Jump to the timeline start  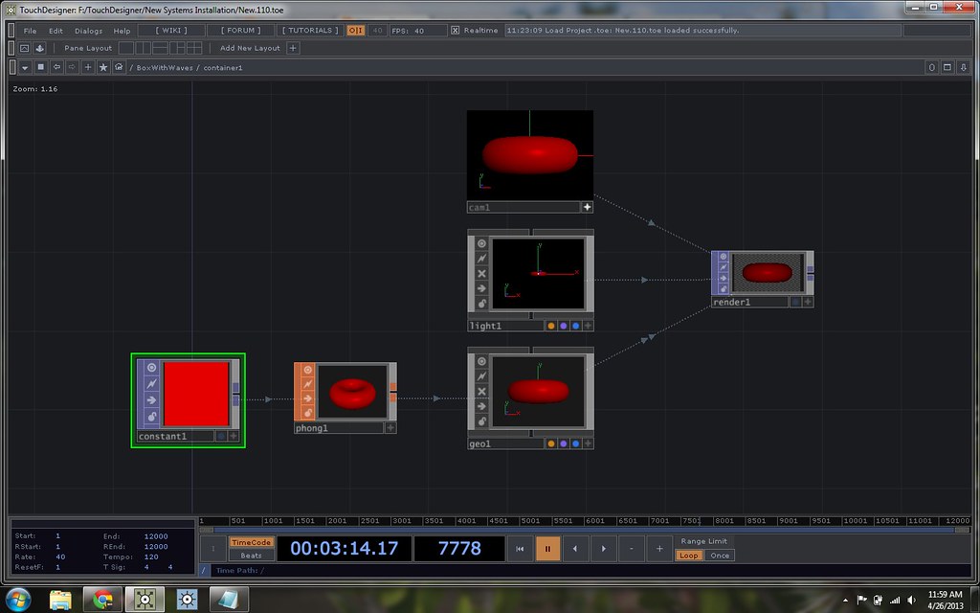pos(520,549)
